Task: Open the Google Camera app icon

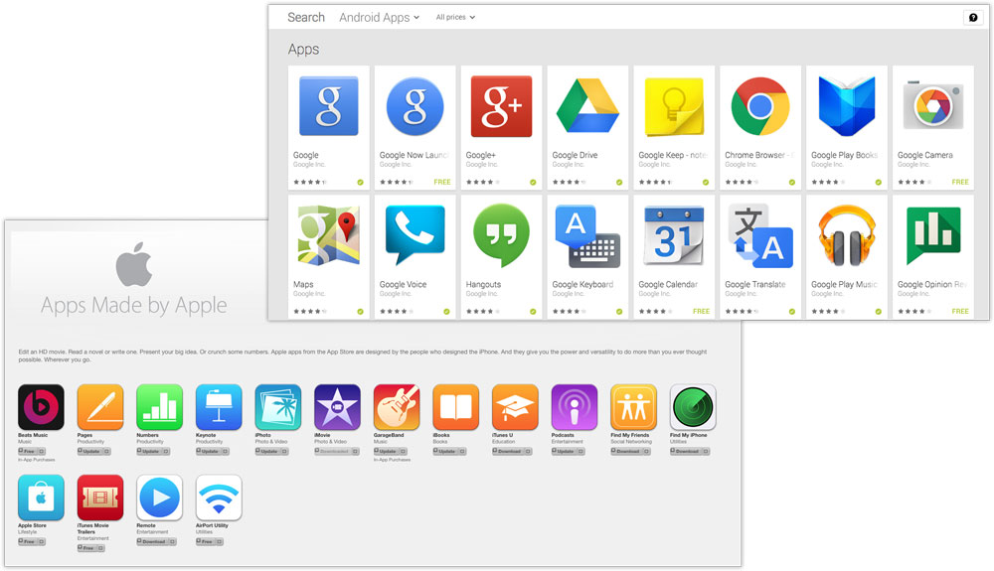Action: [933, 105]
